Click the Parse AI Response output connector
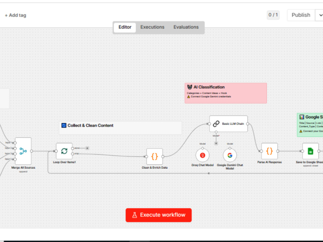323x242 pixels. point(278,151)
